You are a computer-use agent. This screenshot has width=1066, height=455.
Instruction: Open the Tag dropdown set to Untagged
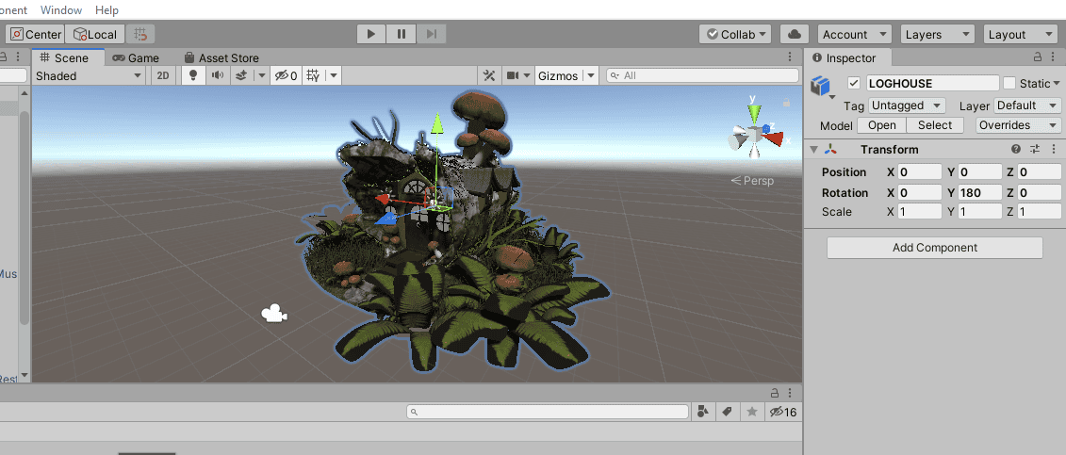pos(907,106)
